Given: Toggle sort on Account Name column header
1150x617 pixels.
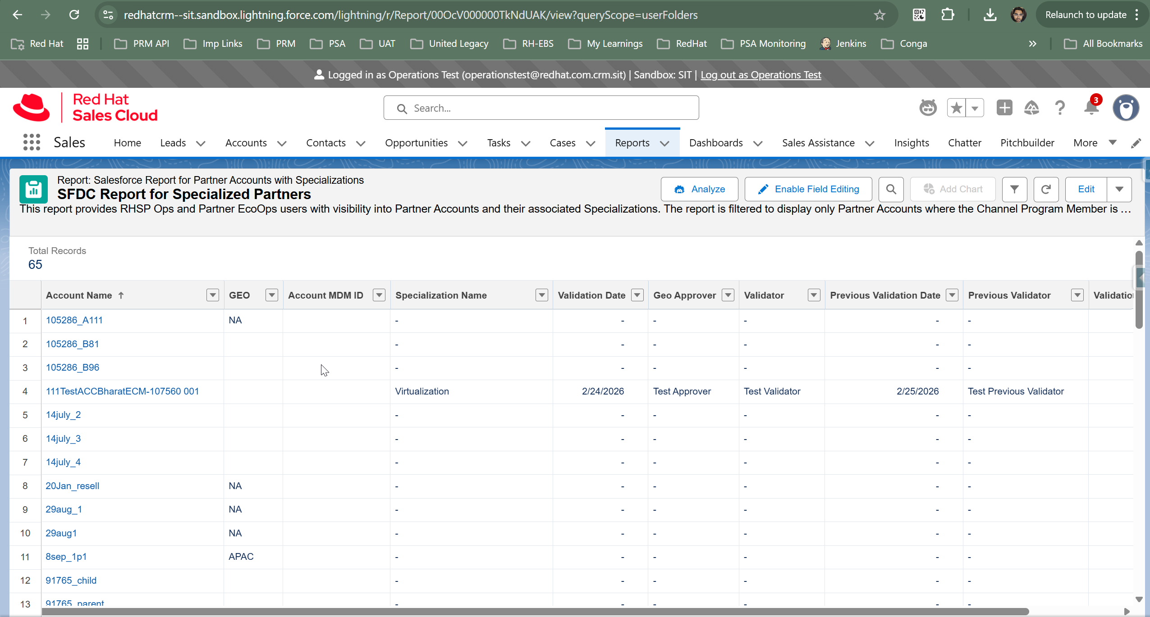Looking at the screenshot, I should (x=79, y=295).
